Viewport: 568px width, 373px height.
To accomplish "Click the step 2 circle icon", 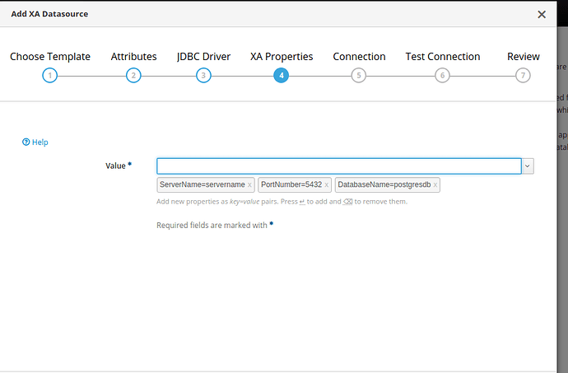I will pos(133,76).
